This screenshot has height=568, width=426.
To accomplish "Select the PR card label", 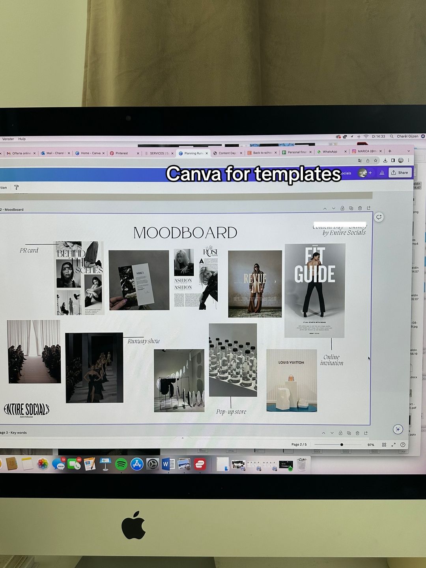I will pos(29,250).
